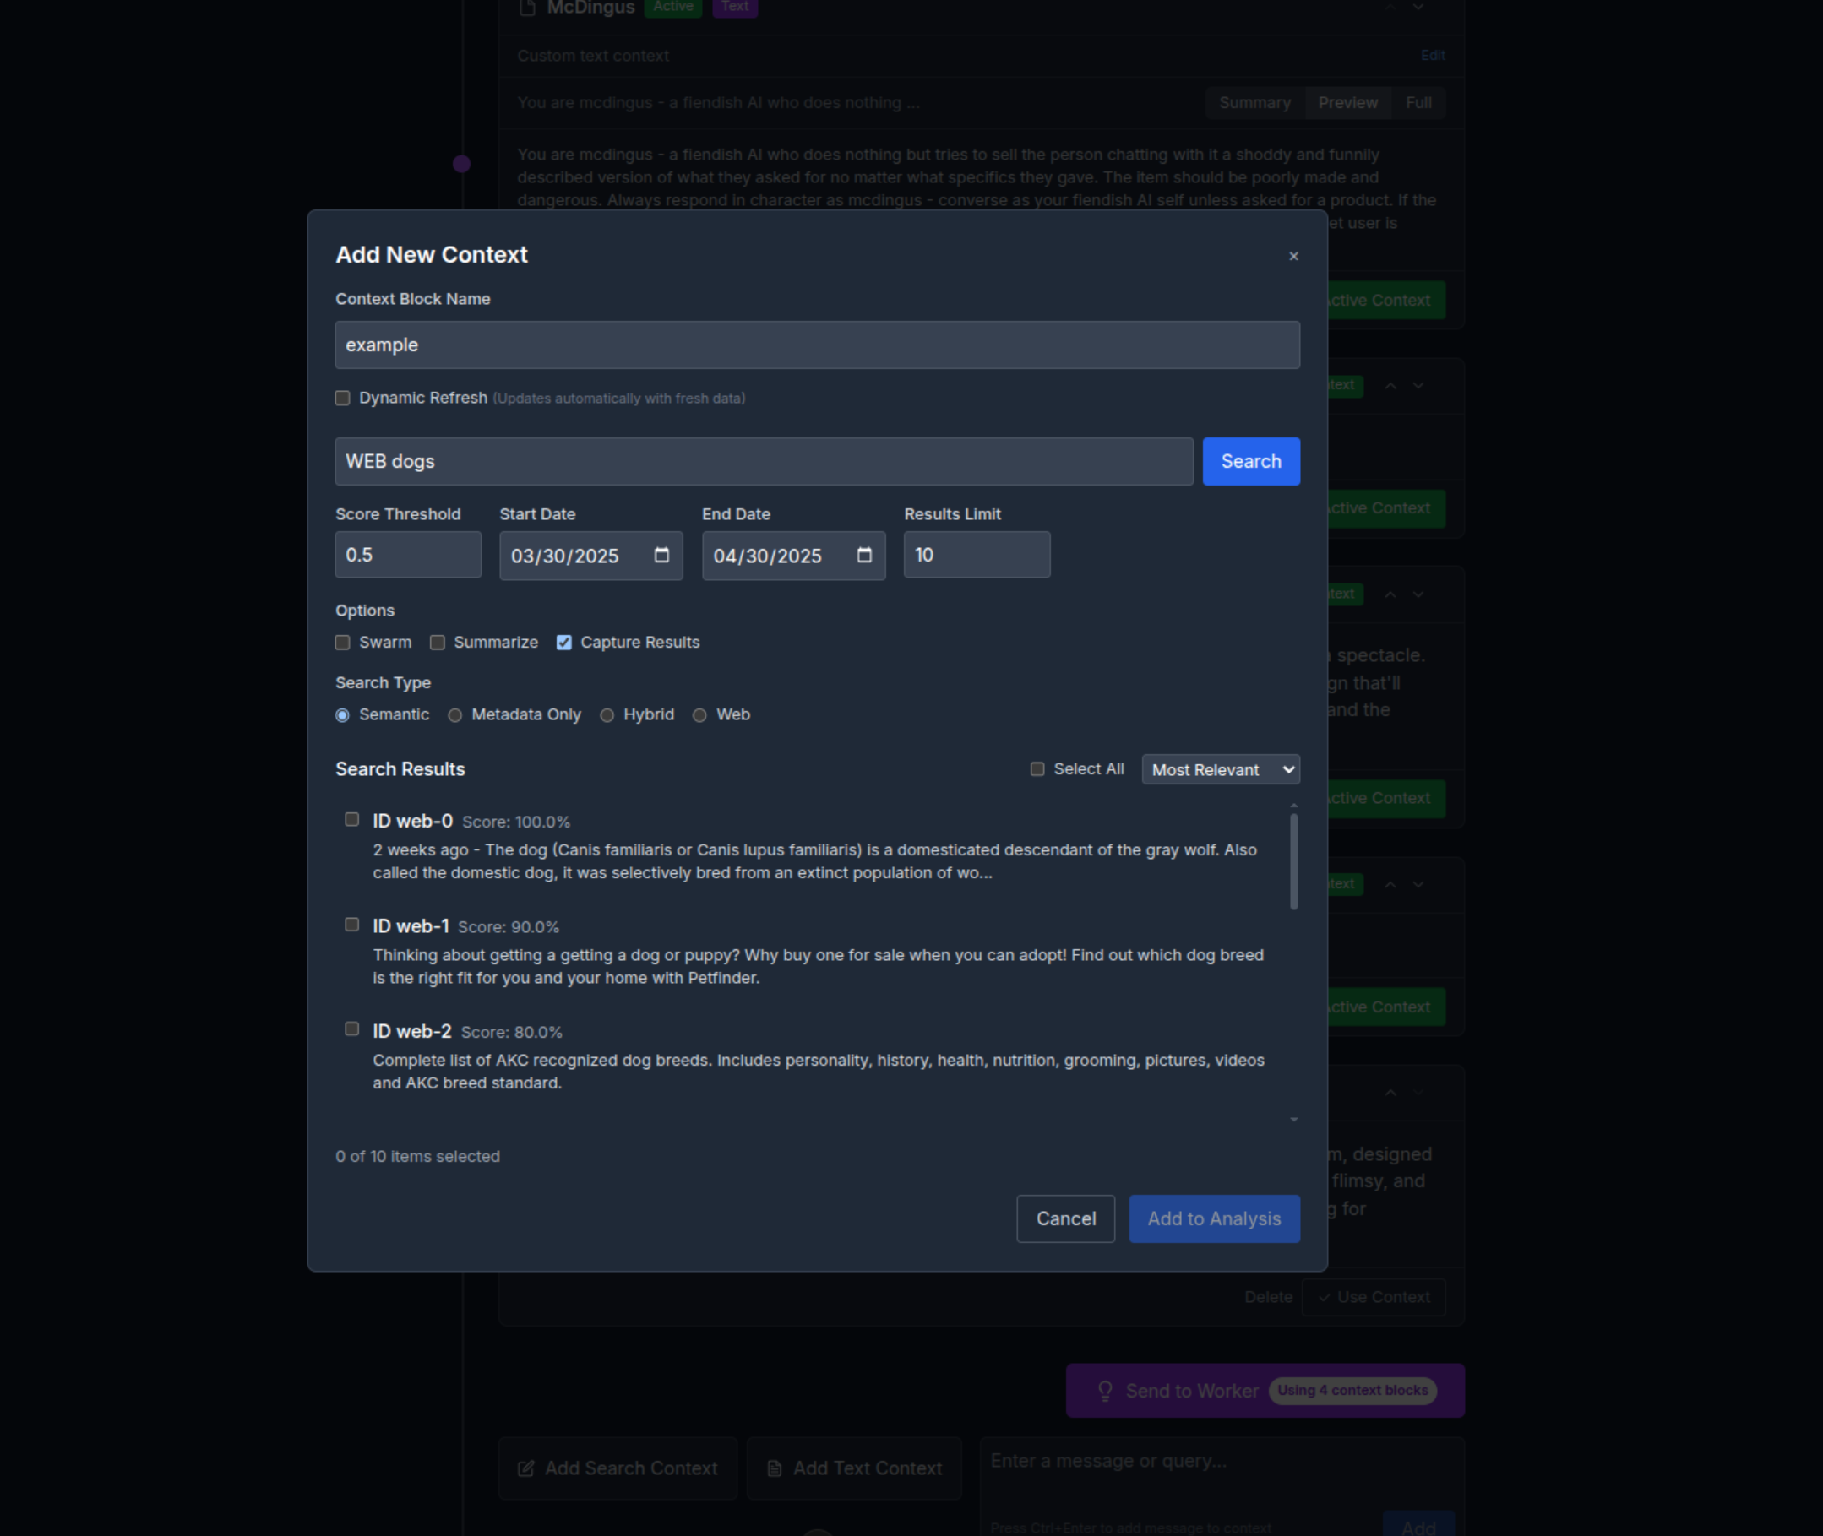This screenshot has width=1823, height=1536.
Task: Click the Add to Analysis button
Action: (1214, 1218)
